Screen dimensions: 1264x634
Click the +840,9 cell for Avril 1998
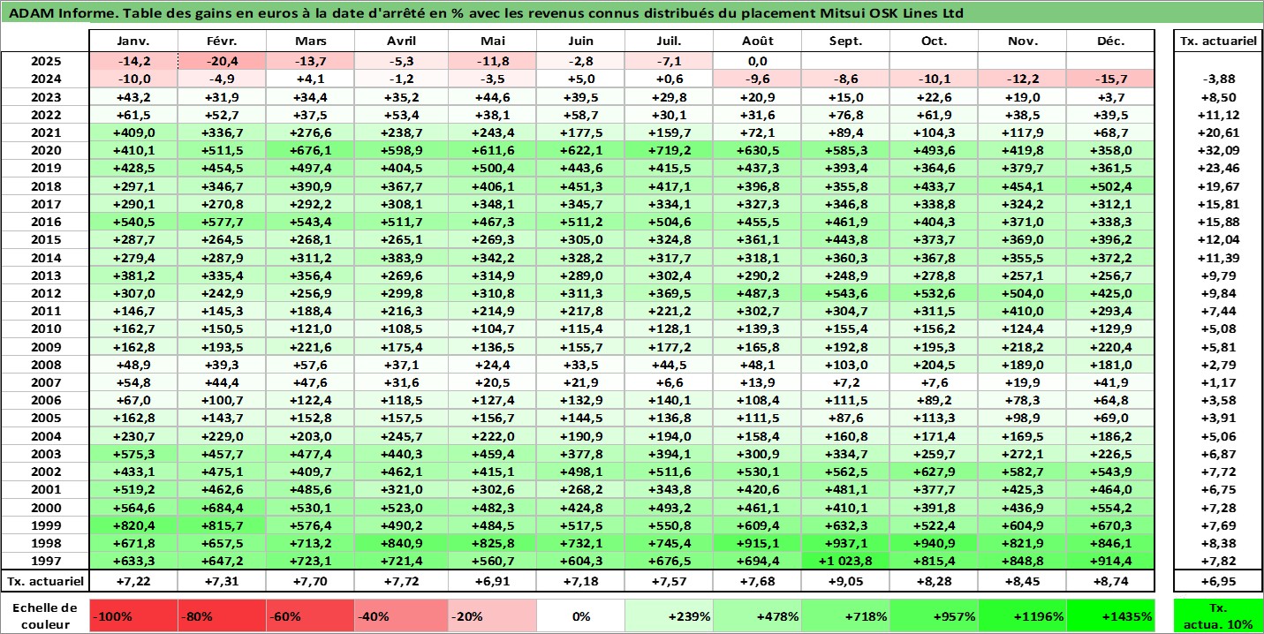[x=402, y=542]
